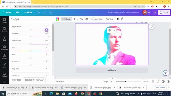
Task: Click the zoom slider handle in footer
Action: click(126, 81)
